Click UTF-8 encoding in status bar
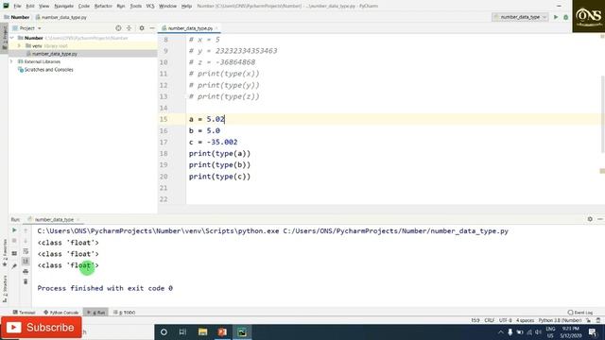The image size is (605, 340). coord(505,320)
